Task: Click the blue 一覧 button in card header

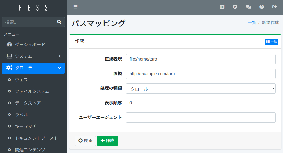Action: 272,42
